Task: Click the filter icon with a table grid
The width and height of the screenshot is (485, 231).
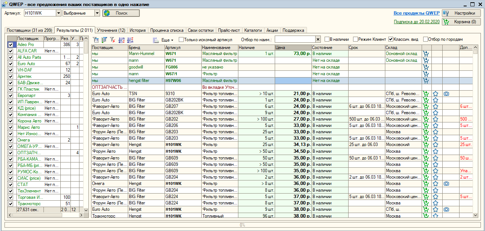Action: coord(96,40)
